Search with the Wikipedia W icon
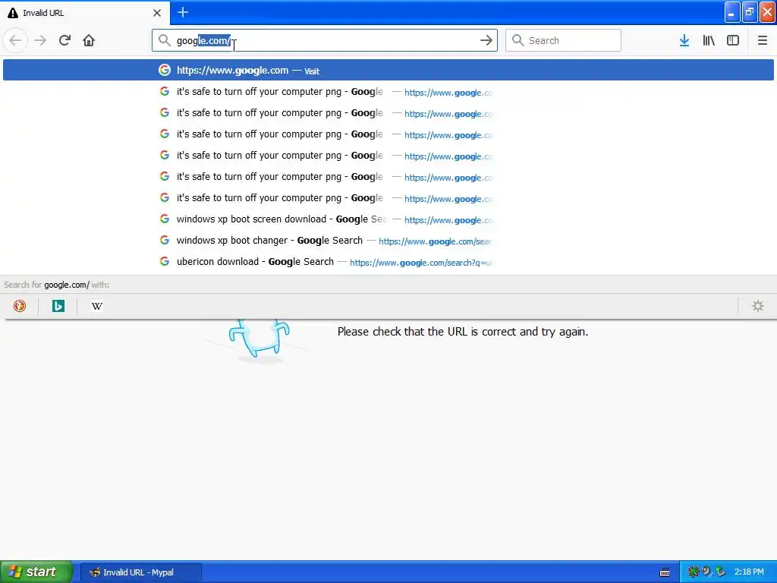777x583 pixels. 96,306
